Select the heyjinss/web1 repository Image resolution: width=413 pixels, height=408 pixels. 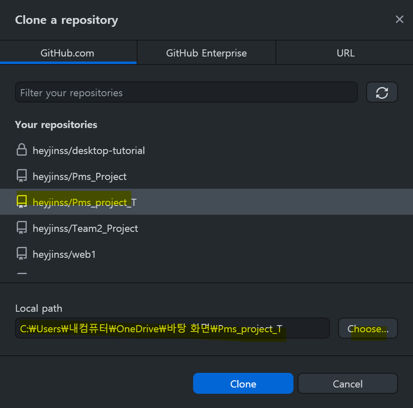coord(206,254)
